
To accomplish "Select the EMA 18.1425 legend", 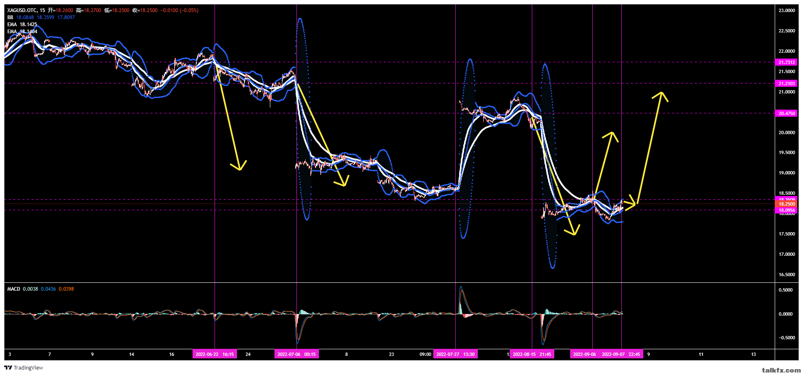I will pos(22,25).
